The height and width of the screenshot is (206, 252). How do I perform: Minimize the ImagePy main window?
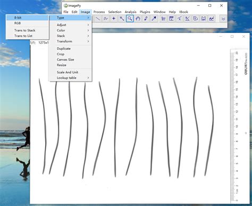pos(198,6)
